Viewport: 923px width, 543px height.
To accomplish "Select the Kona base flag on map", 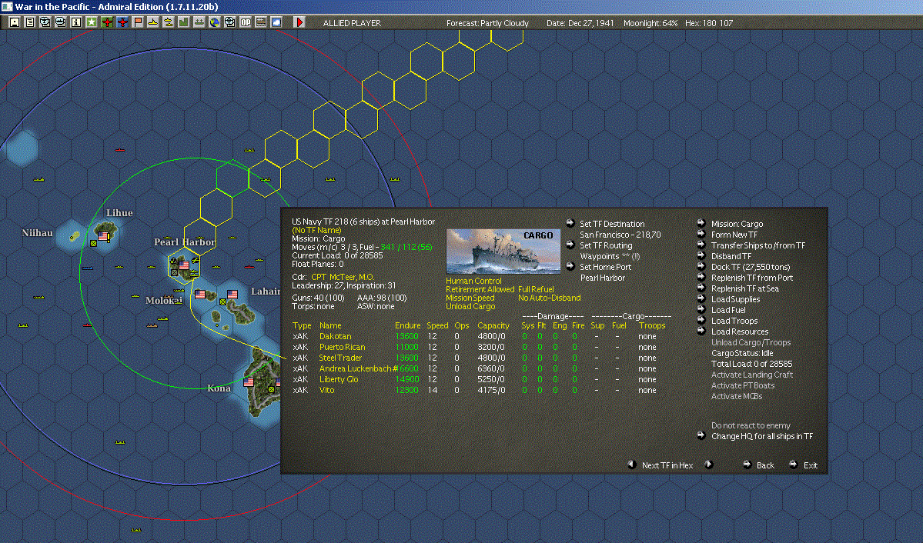I will pos(249,381).
